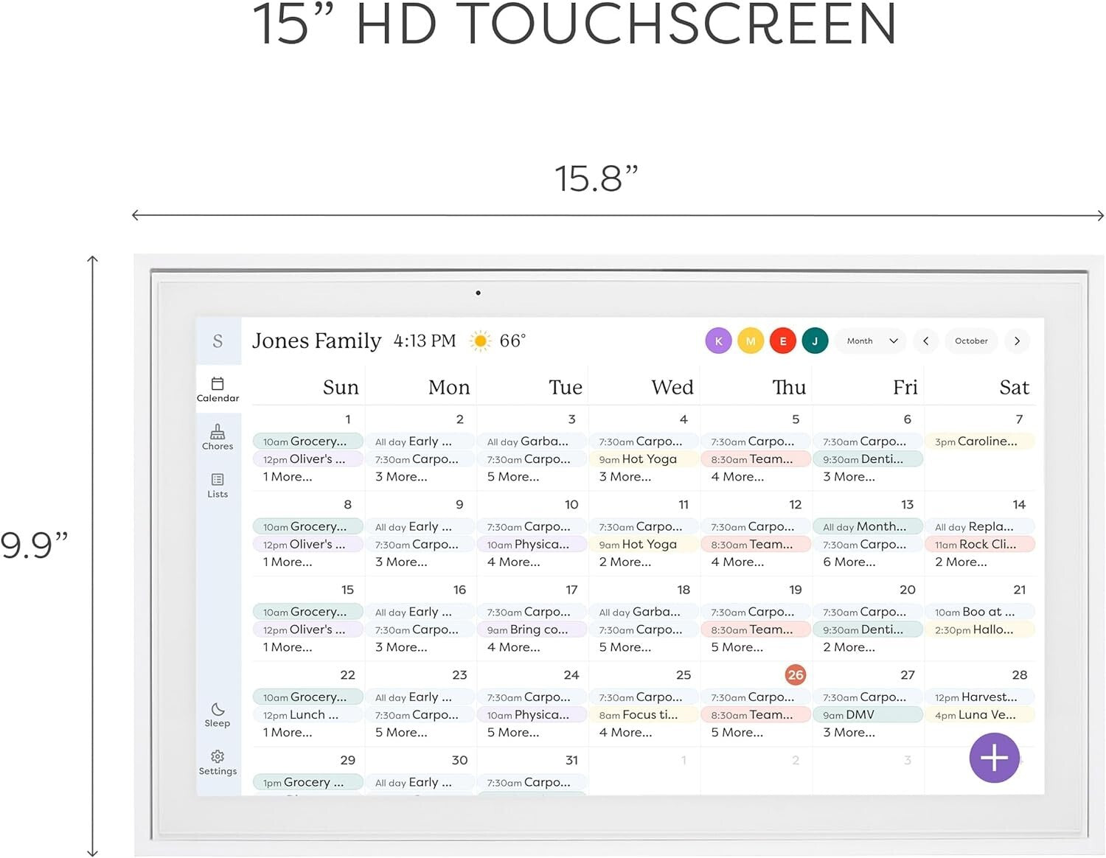This screenshot has width=1106, height=858.
Task: Toggle the yellow M member avatar
Action: tap(751, 341)
